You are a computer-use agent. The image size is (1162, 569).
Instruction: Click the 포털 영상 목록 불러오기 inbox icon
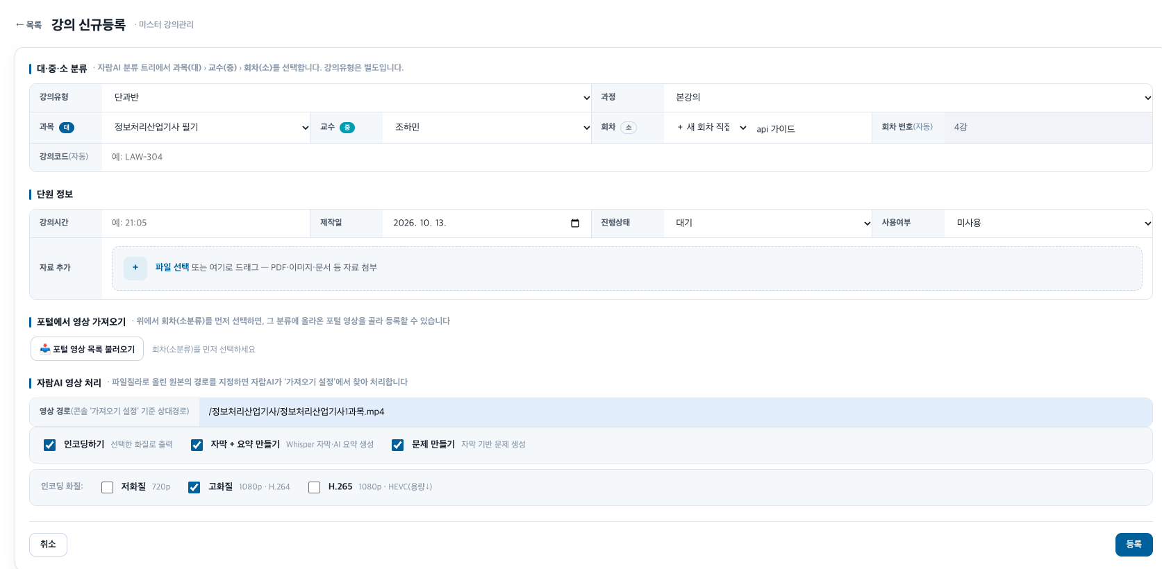click(45, 348)
